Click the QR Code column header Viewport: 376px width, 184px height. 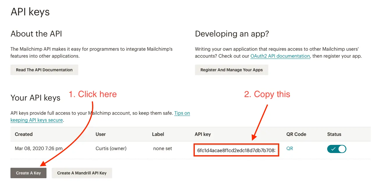pyautogui.click(x=296, y=134)
